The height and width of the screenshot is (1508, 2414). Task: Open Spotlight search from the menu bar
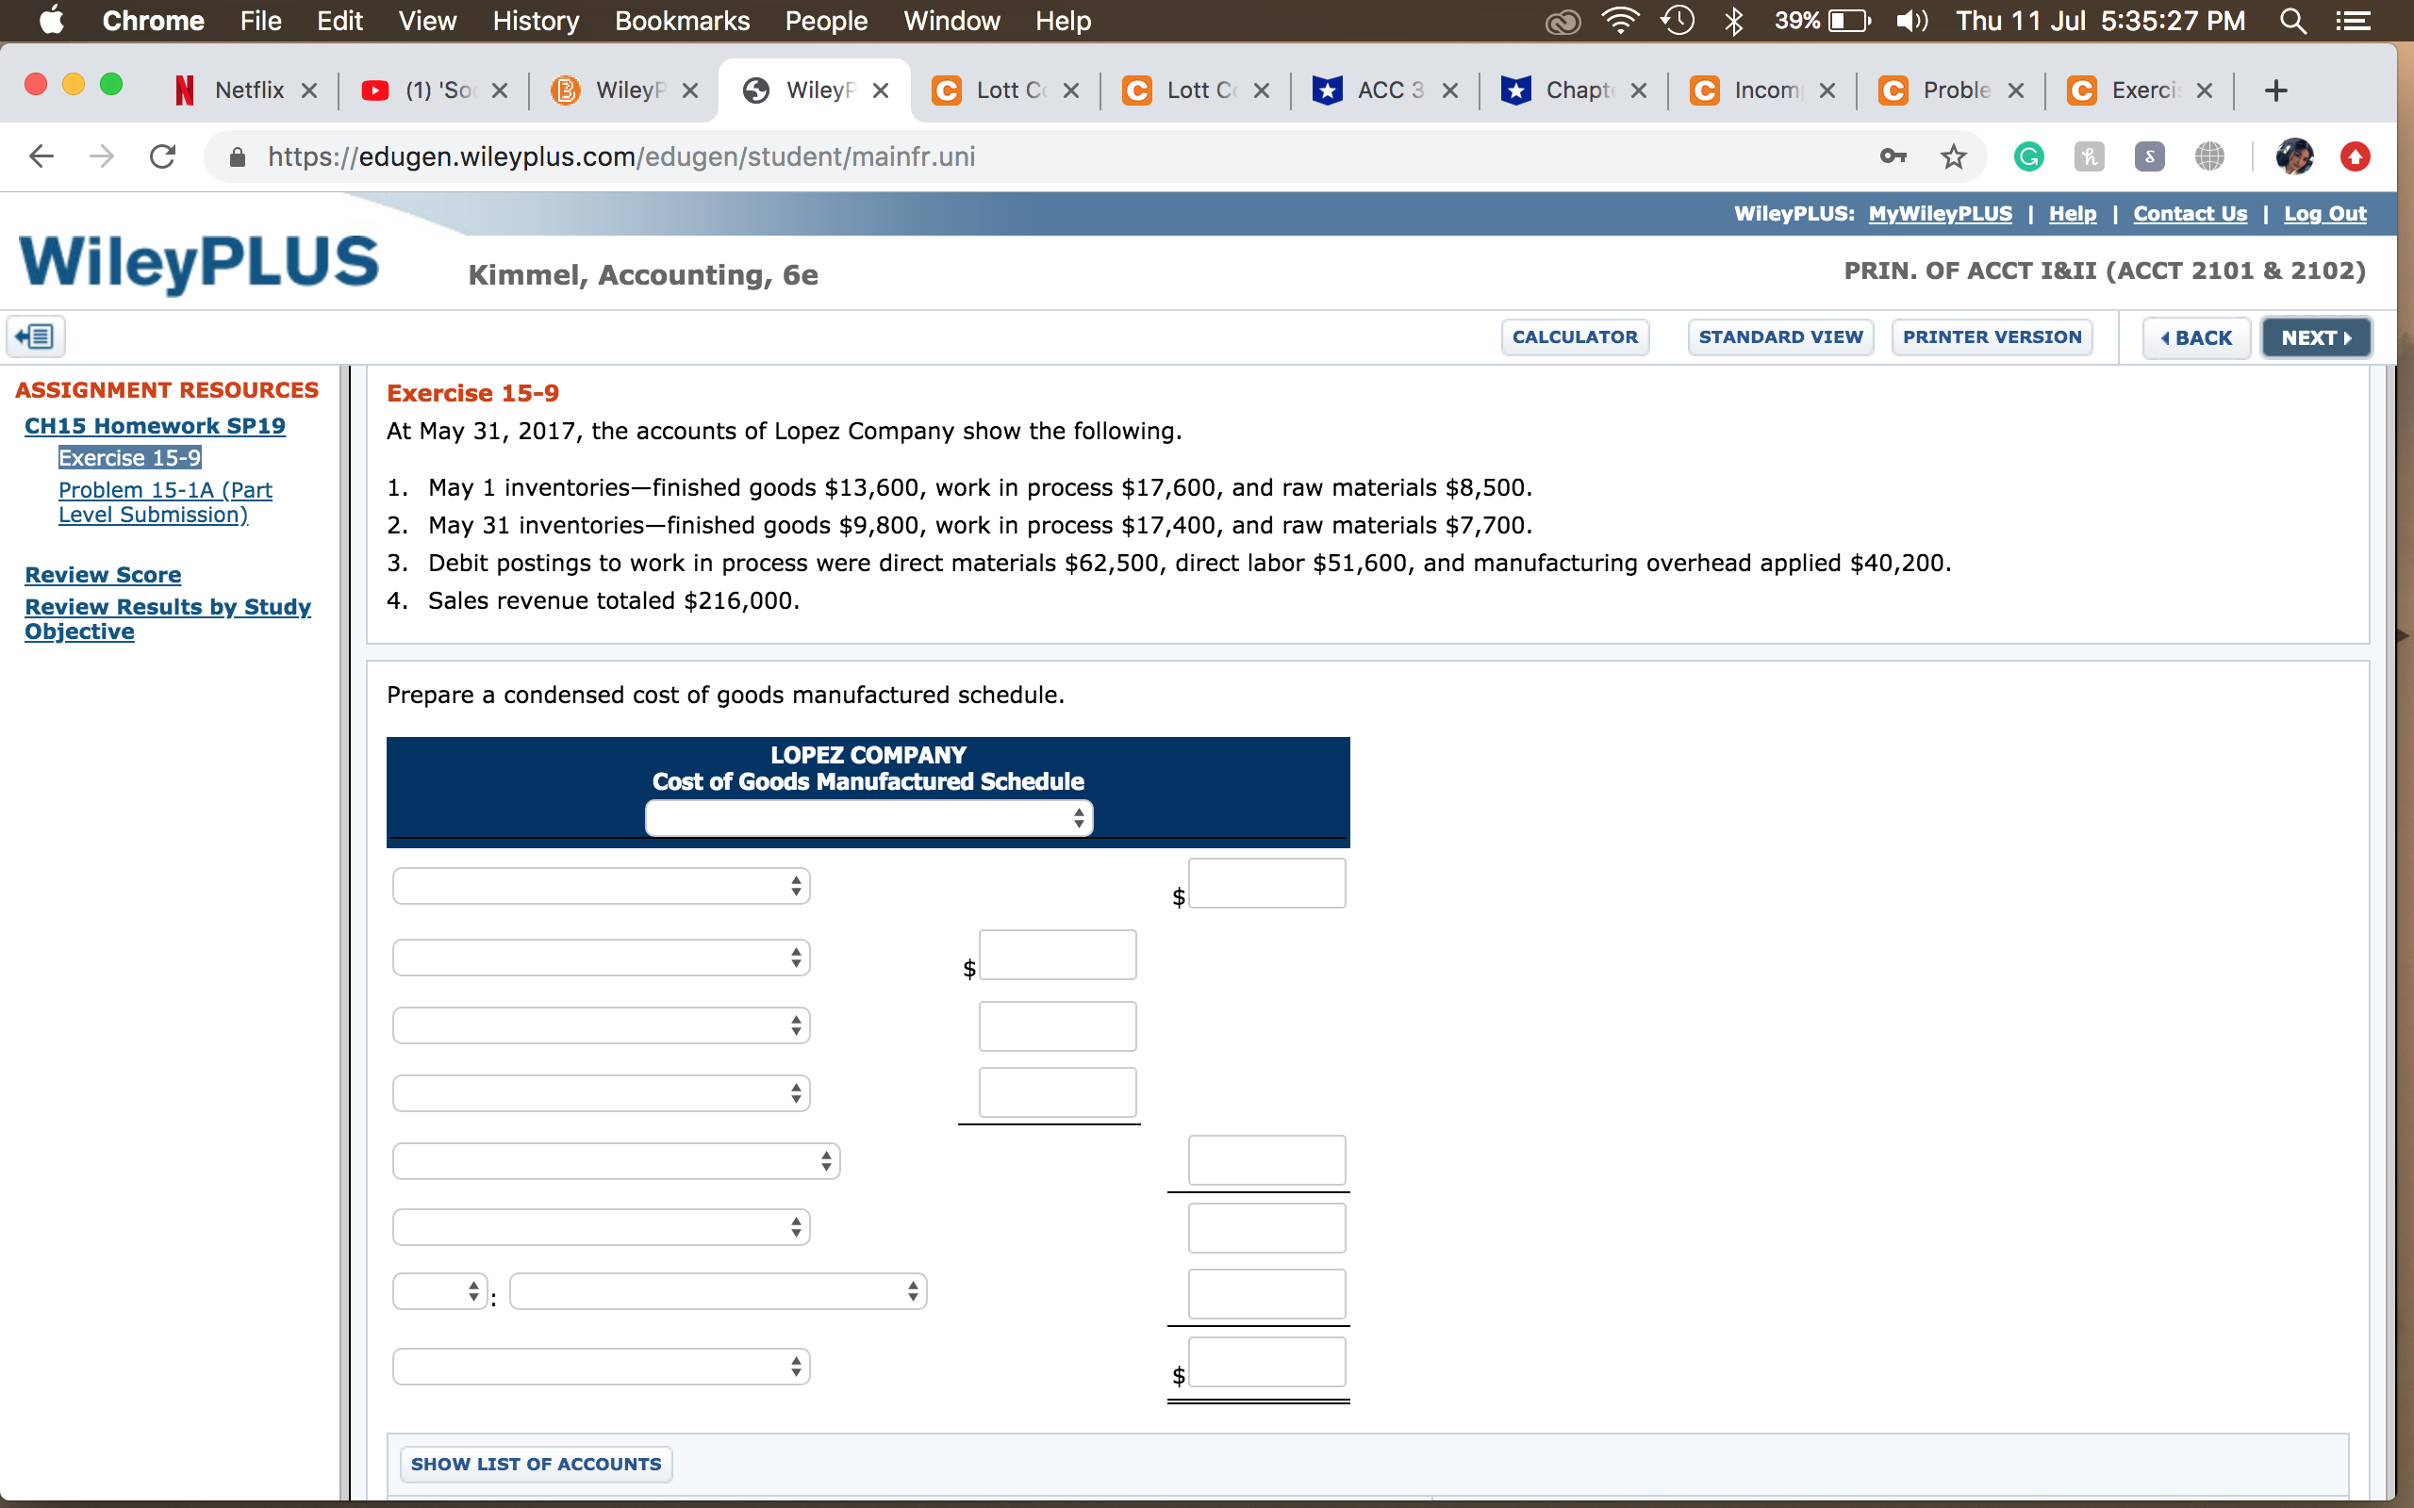click(x=2292, y=21)
